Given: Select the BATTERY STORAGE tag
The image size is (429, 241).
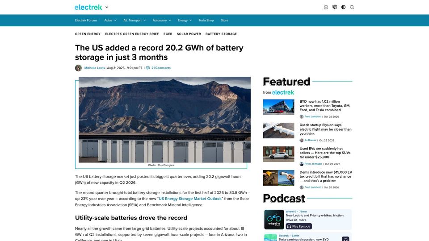Looking at the screenshot, I should point(221,34).
